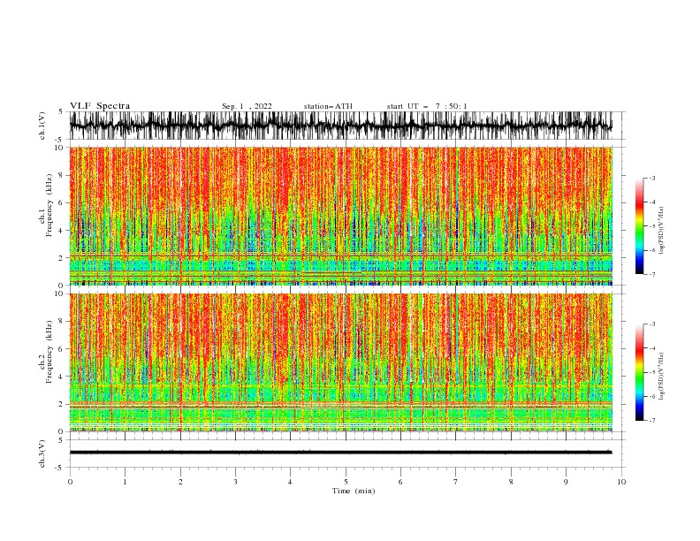The width and height of the screenshot is (700, 541).
Task: Click the log(PSD) label beside ch.1 colorbar
Action: pos(662,231)
